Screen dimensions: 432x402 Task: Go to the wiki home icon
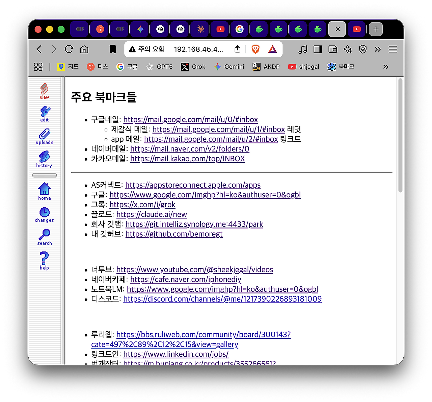[44, 191]
